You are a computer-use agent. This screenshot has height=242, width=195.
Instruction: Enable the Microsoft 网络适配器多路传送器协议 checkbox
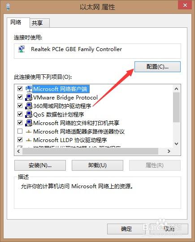(20, 131)
